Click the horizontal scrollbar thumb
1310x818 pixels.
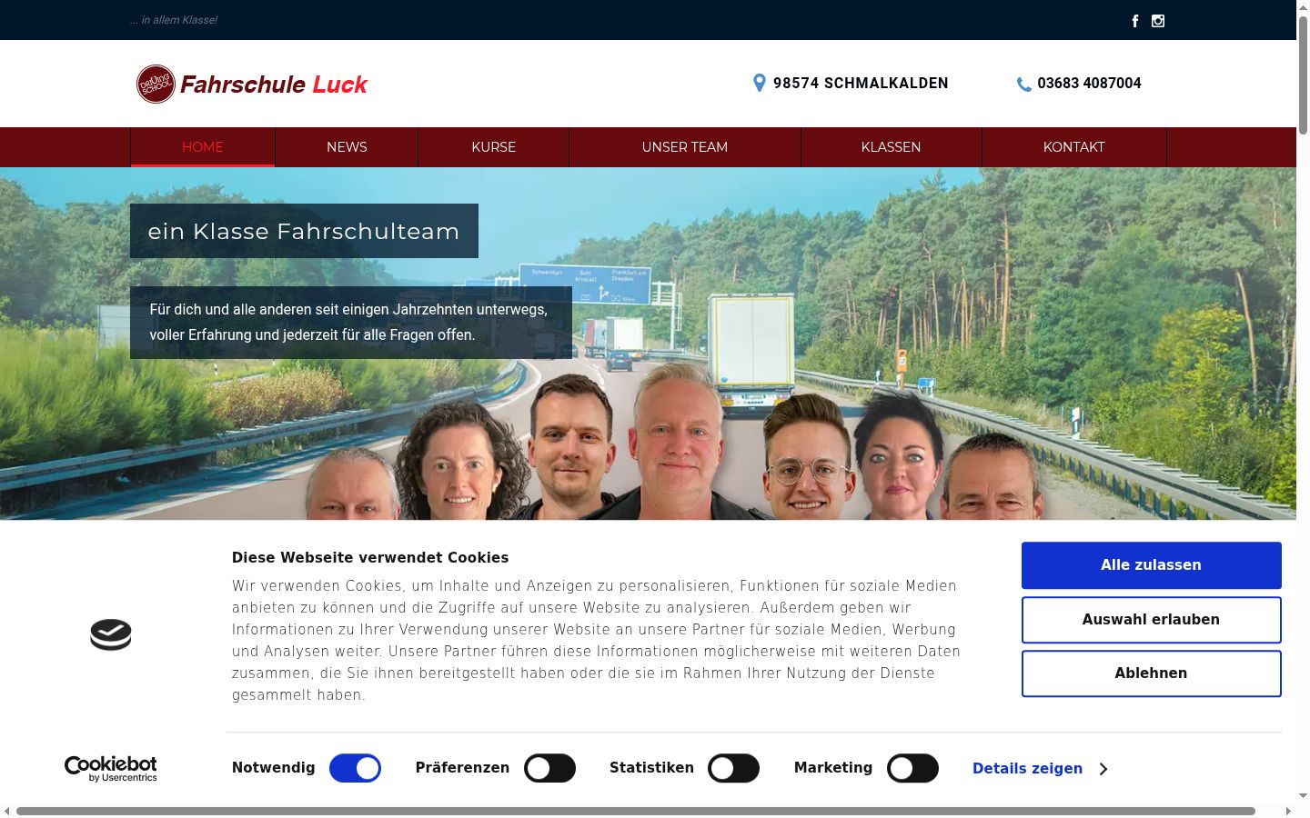pyautogui.click(x=636, y=811)
